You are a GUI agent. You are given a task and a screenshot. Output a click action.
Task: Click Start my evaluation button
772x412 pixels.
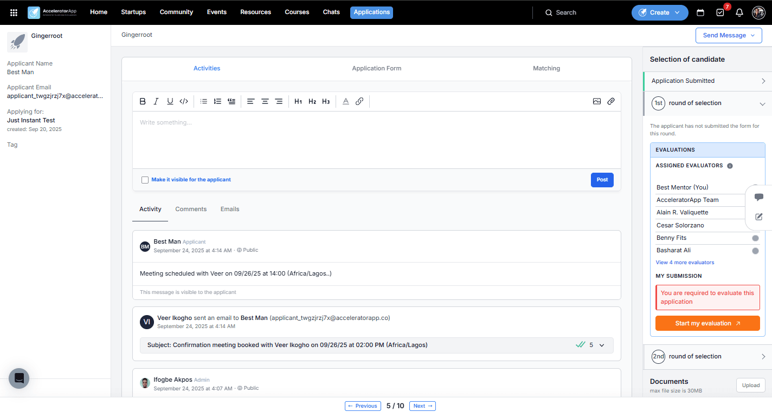[707, 323]
